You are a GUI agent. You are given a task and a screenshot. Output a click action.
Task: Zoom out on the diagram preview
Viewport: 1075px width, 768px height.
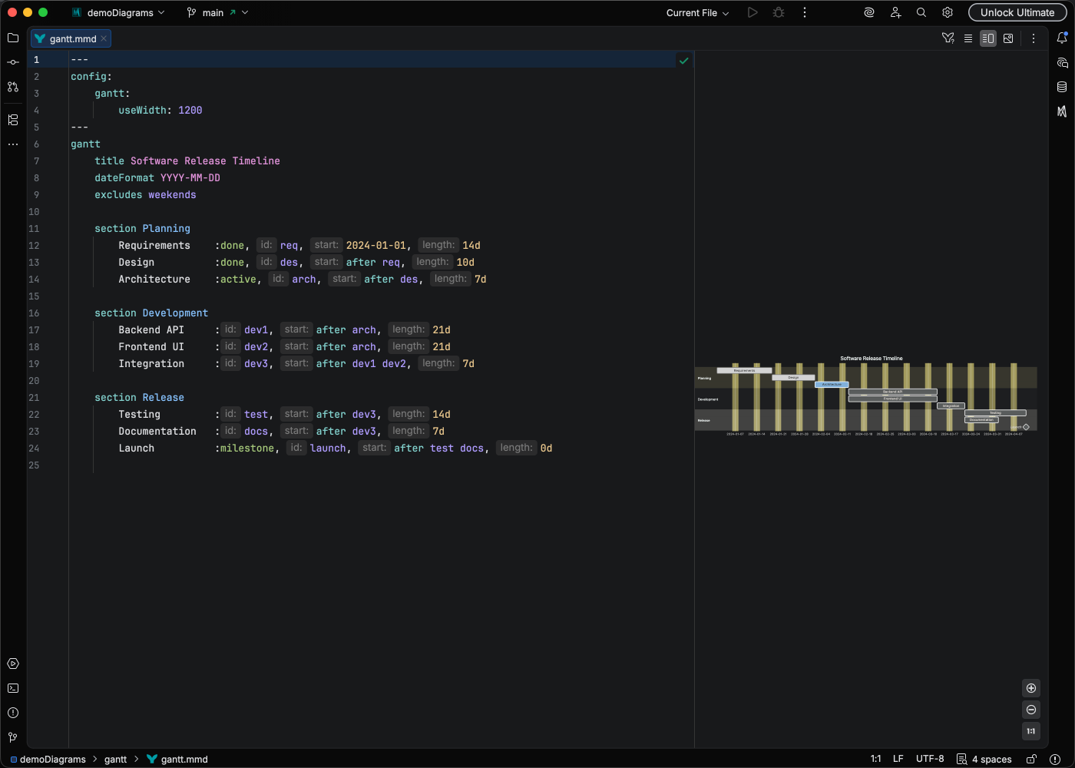tap(1031, 710)
